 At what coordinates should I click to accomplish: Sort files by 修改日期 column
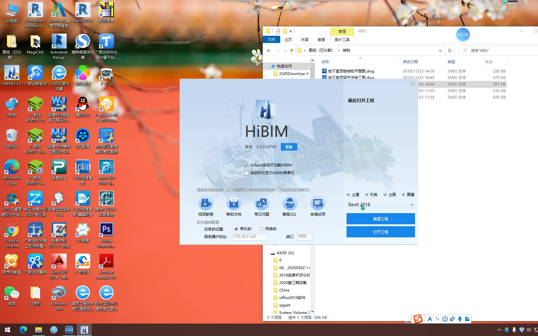point(422,62)
